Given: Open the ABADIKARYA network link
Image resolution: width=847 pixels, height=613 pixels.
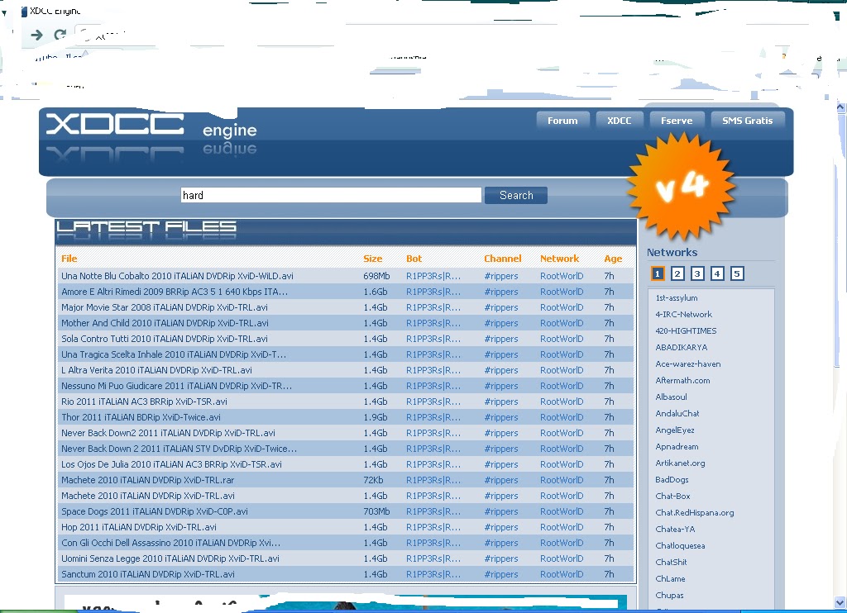Looking at the screenshot, I should [682, 348].
